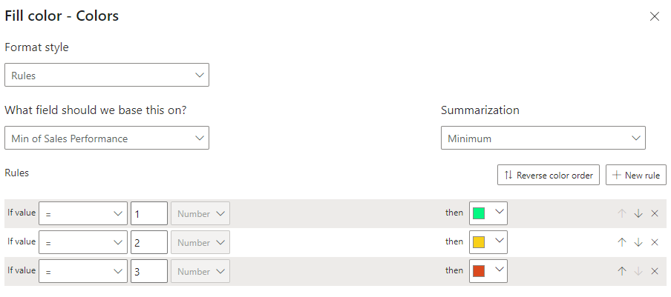
Task: Delete the rule with value 1
Action: tap(655, 213)
